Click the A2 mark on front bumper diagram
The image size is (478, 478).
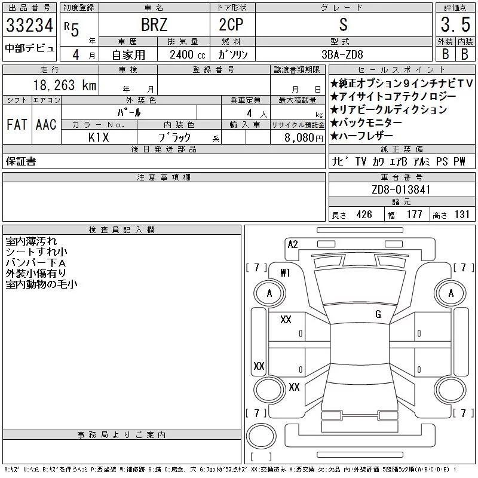pyautogui.click(x=293, y=244)
